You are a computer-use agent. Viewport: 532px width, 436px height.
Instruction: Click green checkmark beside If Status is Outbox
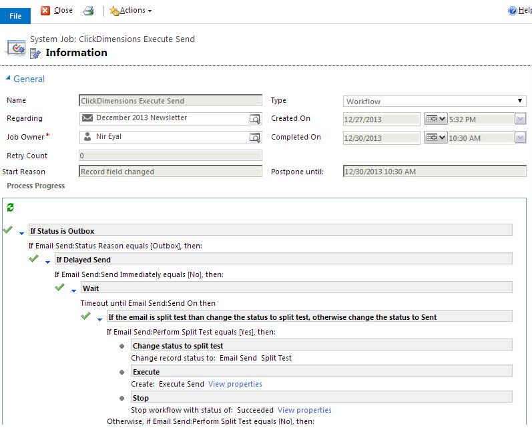pyautogui.click(x=8, y=230)
